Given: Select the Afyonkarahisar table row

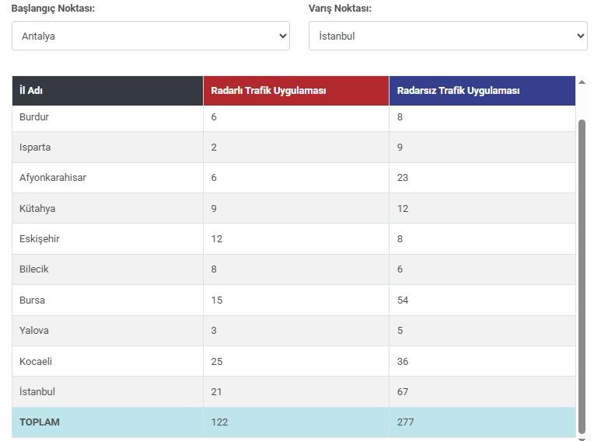Looking at the screenshot, I should tap(294, 178).
